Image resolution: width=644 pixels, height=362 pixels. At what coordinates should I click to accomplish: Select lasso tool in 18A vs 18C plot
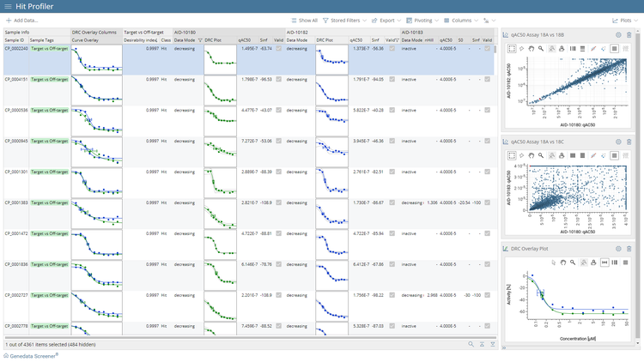pos(522,155)
